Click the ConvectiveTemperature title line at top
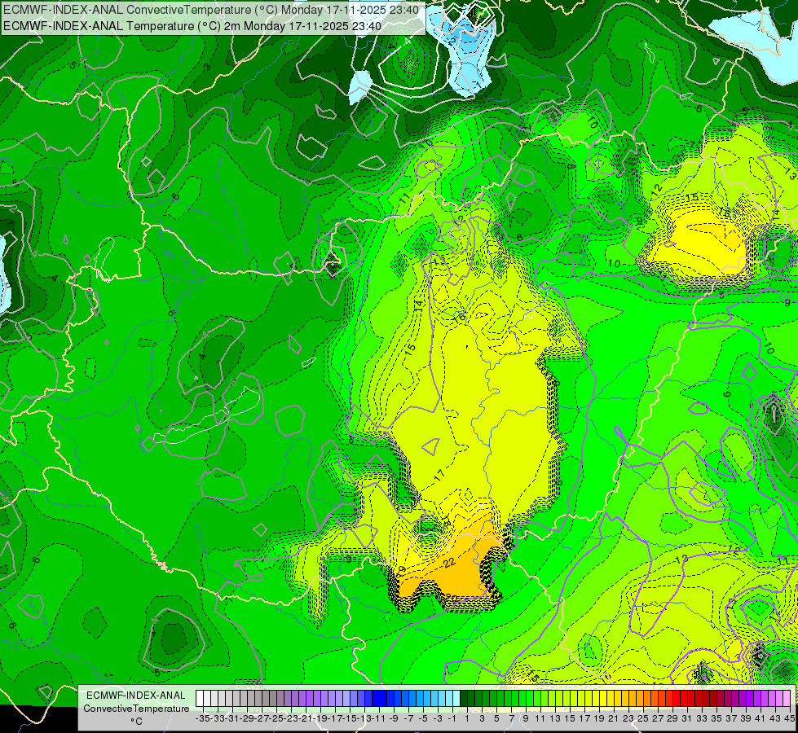This screenshot has width=798, height=733. [211, 10]
